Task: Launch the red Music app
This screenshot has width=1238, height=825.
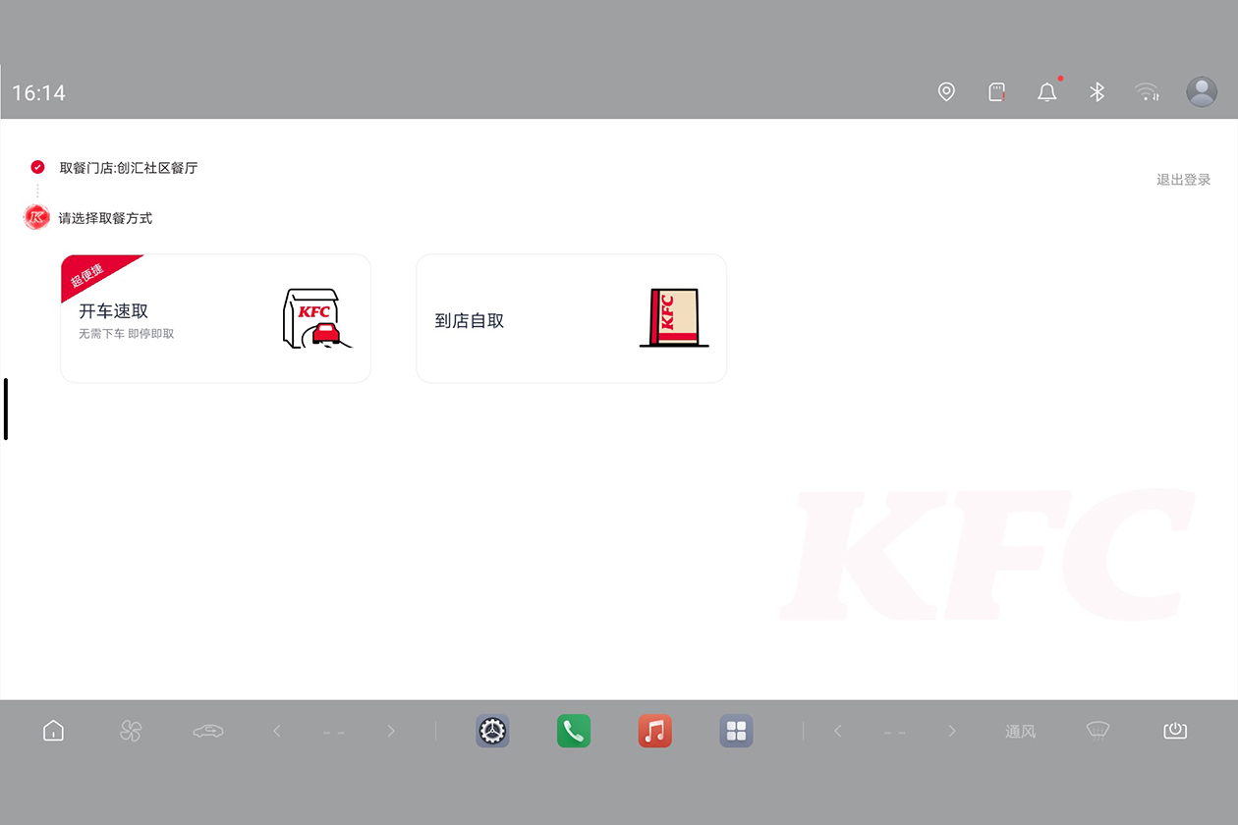Action: pos(654,731)
